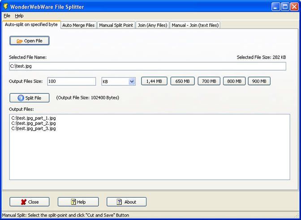
Task: Choose the 650 MB preset size
Action: [182, 81]
